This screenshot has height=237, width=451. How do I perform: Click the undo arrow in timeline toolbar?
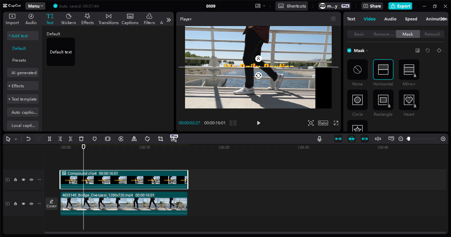click(28, 139)
